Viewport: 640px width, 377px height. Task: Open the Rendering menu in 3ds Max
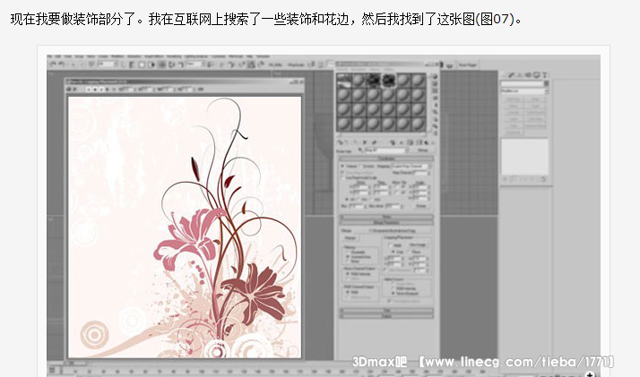point(174,56)
